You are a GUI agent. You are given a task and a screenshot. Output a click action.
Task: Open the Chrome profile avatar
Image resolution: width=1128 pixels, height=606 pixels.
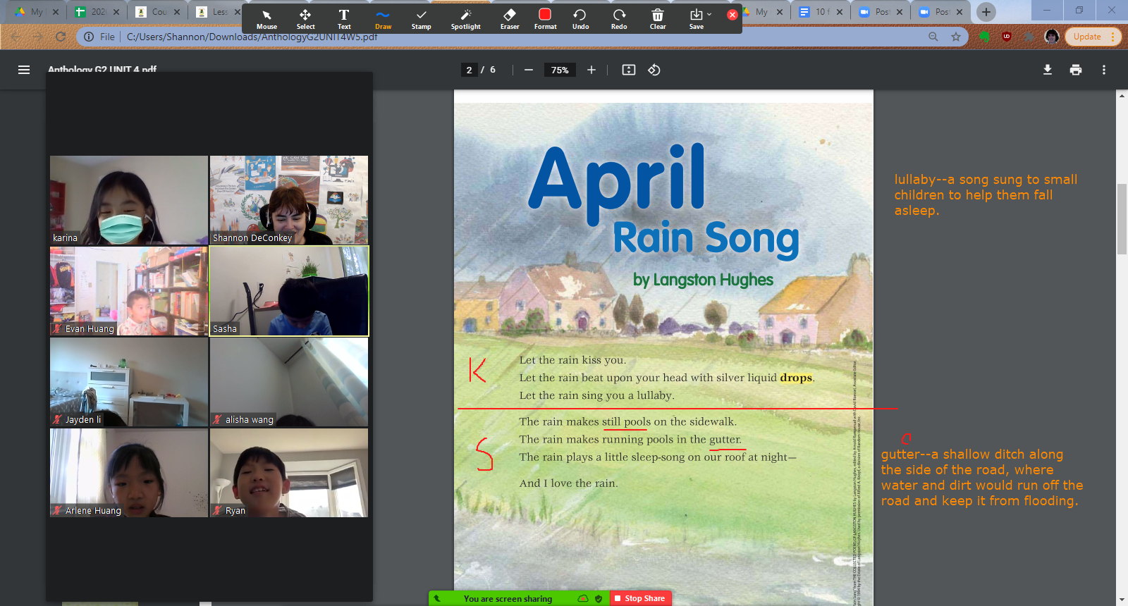point(1052,37)
